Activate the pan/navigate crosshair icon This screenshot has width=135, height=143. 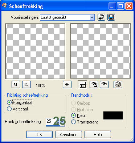tap(67, 84)
